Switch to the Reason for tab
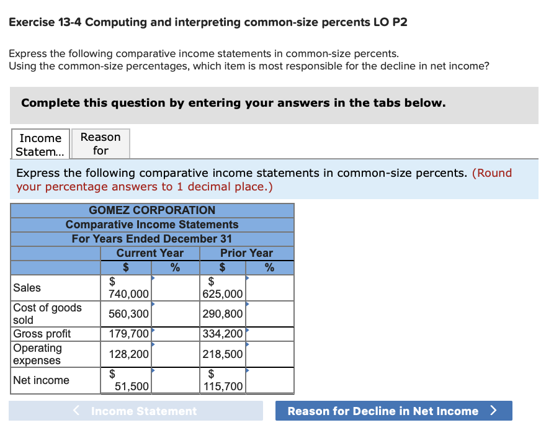 (101, 143)
